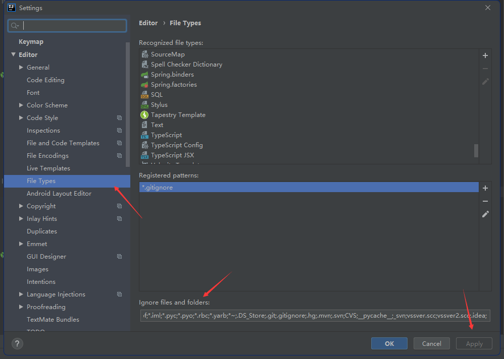
Task: Click the GUI Designer project-level settings icon
Action: tap(120, 256)
